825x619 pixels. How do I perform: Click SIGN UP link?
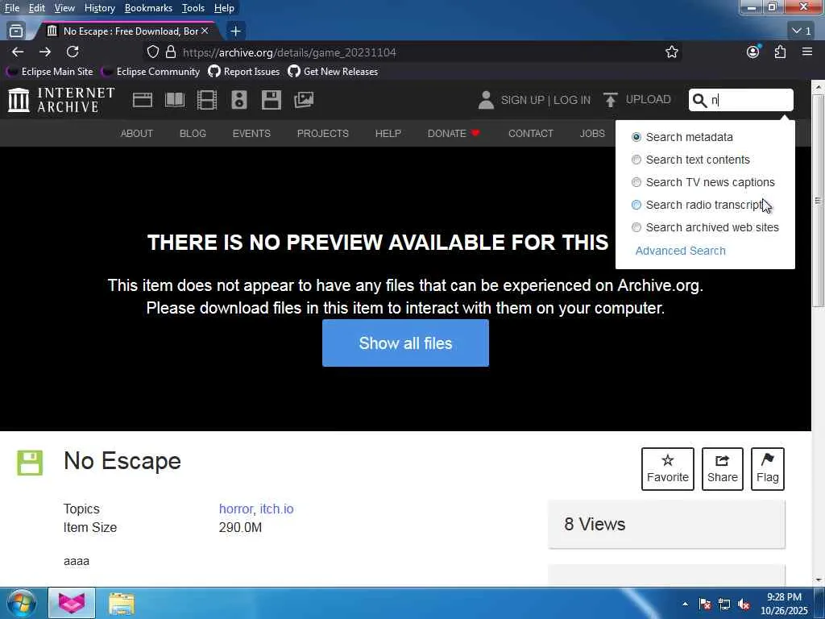click(522, 100)
